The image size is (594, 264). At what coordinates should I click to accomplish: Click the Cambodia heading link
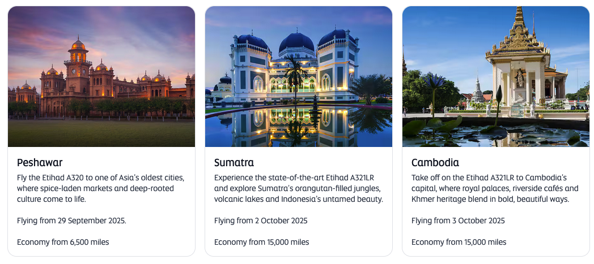tap(435, 163)
